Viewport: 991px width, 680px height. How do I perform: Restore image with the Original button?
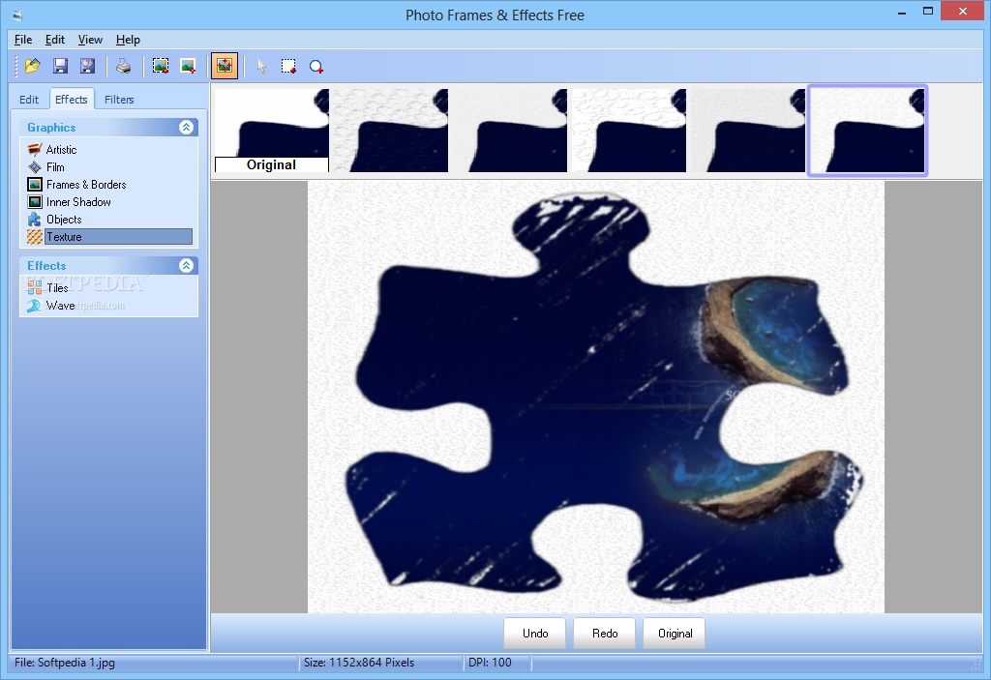(675, 634)
